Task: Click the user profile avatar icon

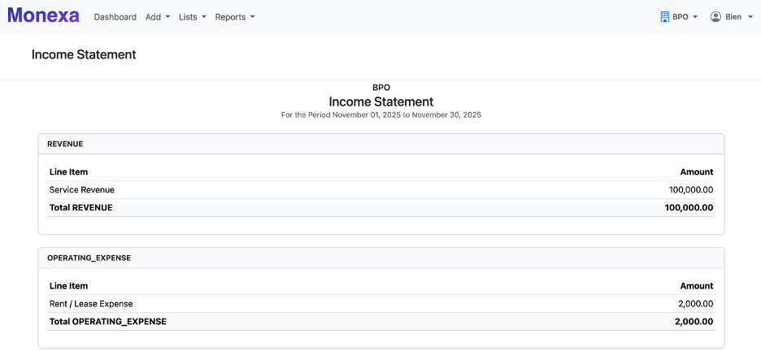Action: (x=715, y=17)
